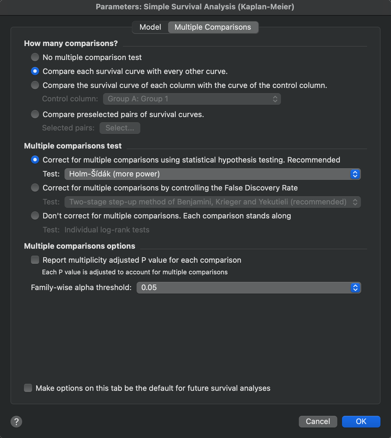The width and height of the screenshot is (391, 438).
Task: Choose don't correct for multiple comparisons
Action: click(35, 216)
